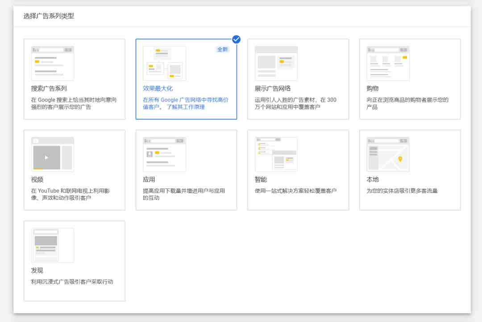Viewport: 482px width, 322px height.
Task: Click the 全新 badge on 效果最大化 card
Action: [x=223, y=49]
